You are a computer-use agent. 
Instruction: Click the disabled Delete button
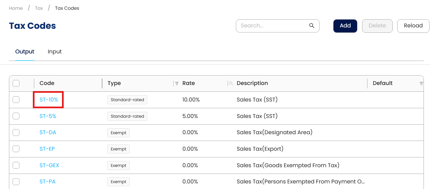(x=377, y=26)
